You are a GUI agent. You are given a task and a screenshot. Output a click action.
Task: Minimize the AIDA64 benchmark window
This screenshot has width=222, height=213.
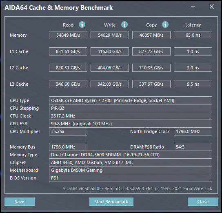tap(193, 7)
